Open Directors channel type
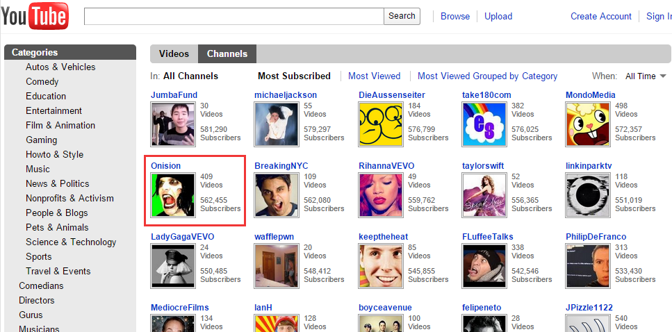 click(x=37, y=300)
